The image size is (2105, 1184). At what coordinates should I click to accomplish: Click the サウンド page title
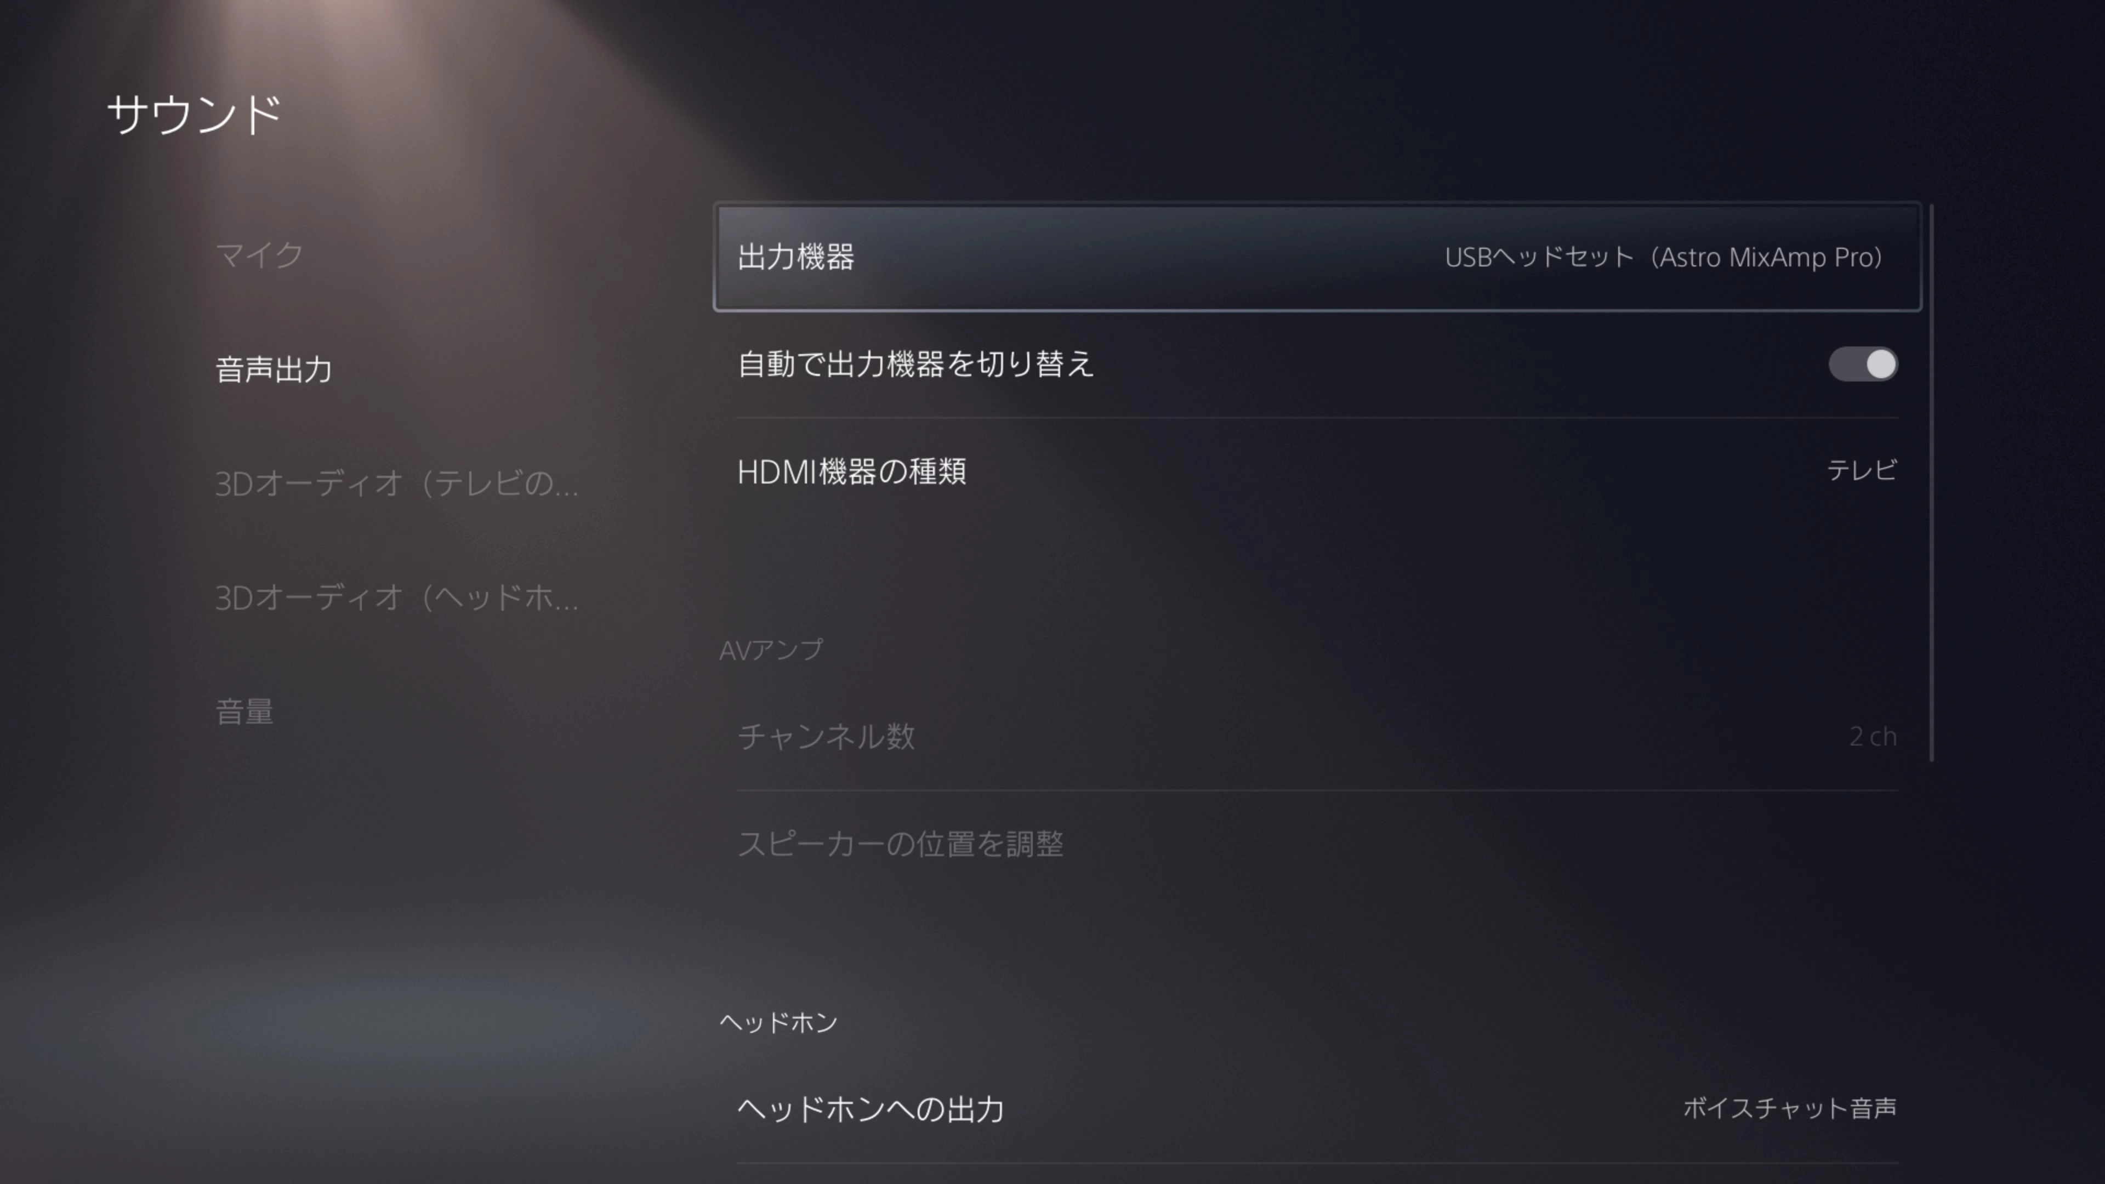pos(195,113)
